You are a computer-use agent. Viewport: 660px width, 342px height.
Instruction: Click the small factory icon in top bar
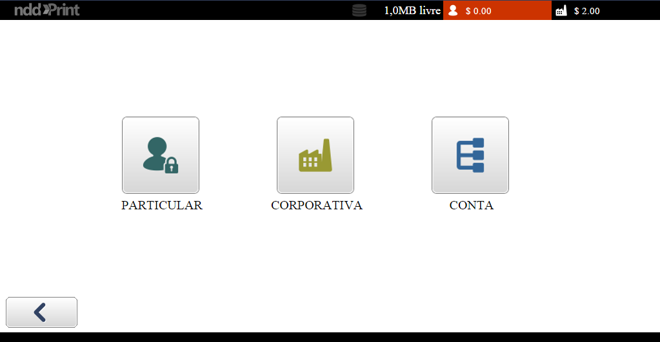[x=561, y=10]
